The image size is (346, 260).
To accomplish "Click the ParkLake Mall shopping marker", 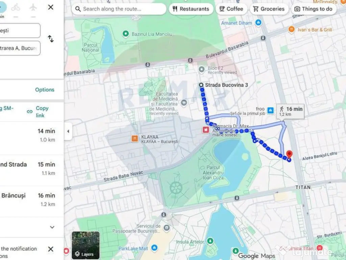I will tap(154, 247).
